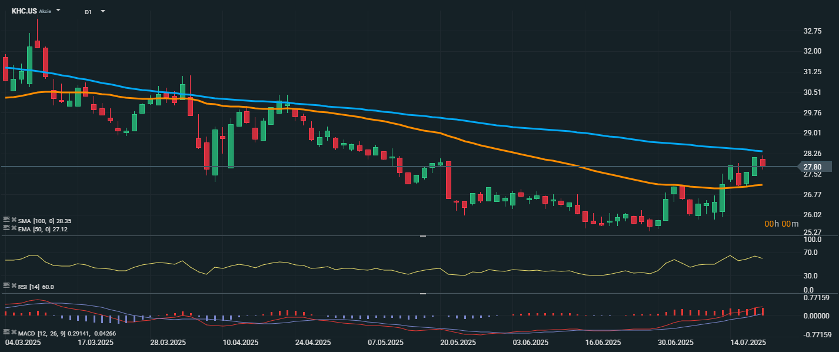Open settings icon for RSI indicator

[x=6, y=286]
